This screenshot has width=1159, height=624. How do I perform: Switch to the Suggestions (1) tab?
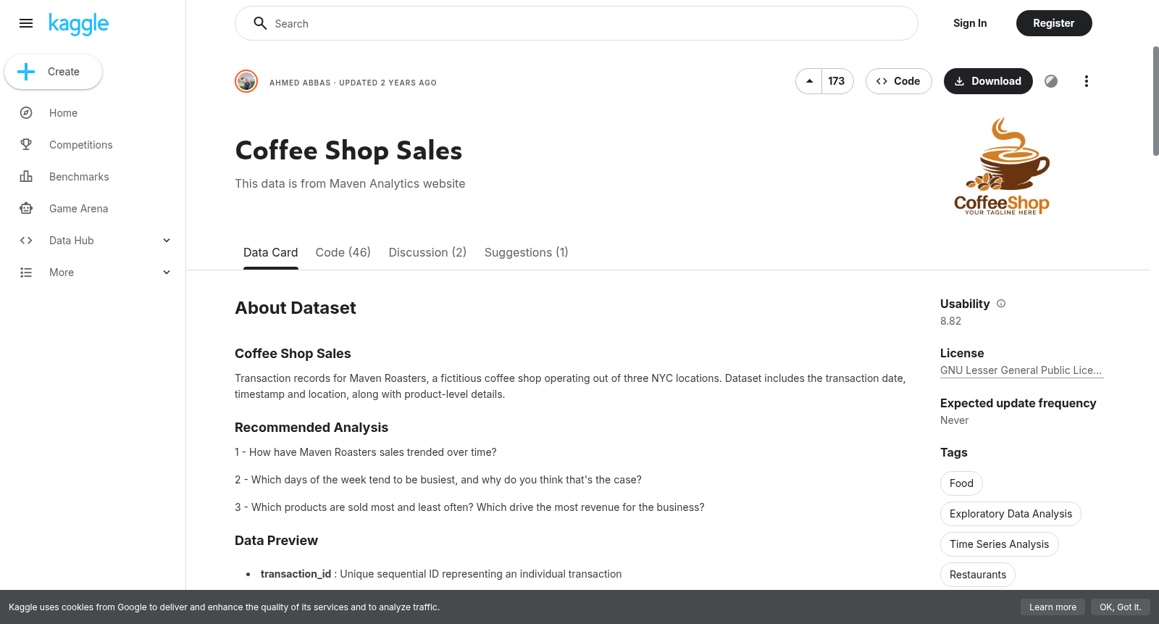click(x=526, y=252)
